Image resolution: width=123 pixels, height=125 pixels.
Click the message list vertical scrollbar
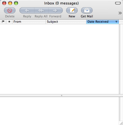tap(121, 59)
